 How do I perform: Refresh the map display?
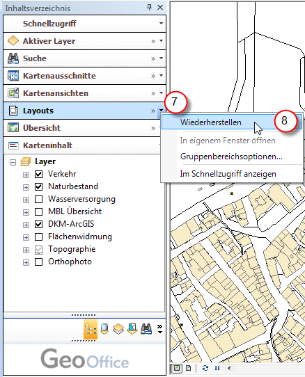tap(205, 368)
